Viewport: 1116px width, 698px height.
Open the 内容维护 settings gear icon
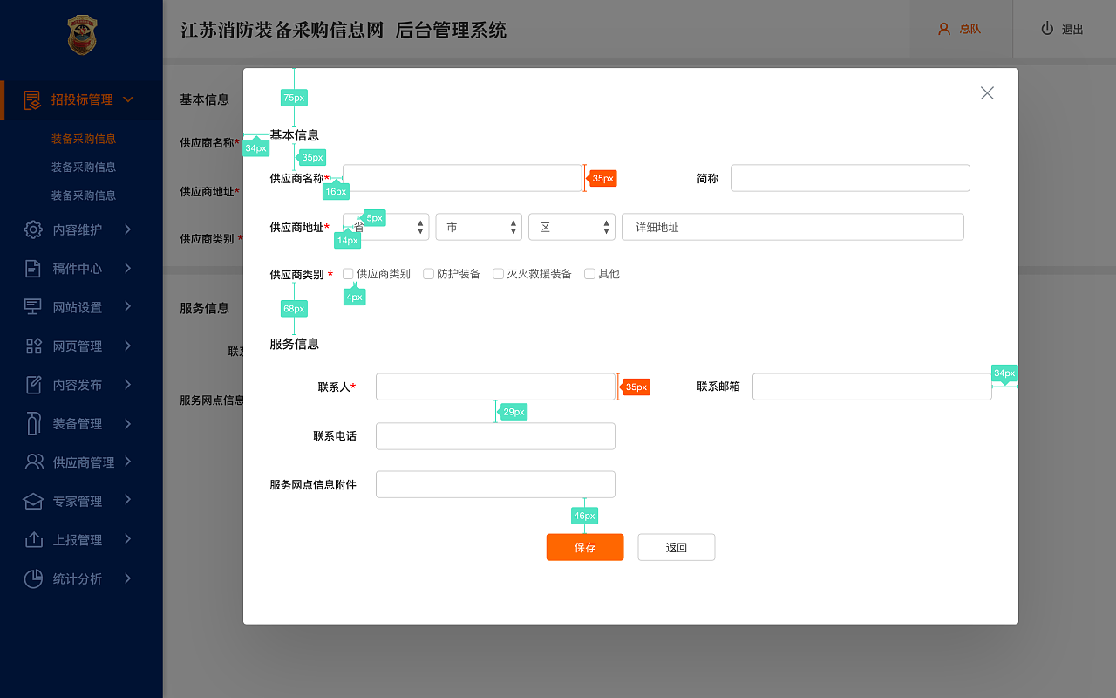32,229
